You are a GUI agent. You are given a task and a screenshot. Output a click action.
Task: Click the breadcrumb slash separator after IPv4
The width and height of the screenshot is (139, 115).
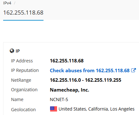coord(14,3)
